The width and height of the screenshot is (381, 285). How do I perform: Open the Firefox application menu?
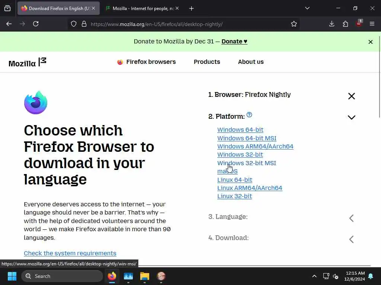372,24
